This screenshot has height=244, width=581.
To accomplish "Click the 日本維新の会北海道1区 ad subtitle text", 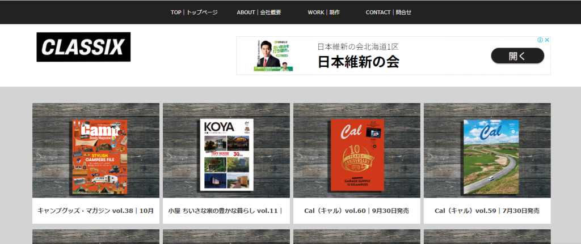I will (x=357, y=46).
